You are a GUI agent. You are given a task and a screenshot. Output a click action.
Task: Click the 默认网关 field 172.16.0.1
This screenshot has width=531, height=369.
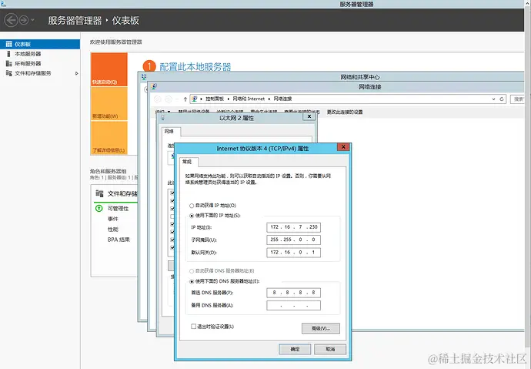pyautogui.click(x=293, y=252)
